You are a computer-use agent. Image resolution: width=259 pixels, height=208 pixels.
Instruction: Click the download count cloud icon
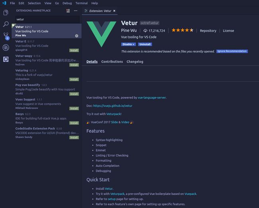[x=145, y=31]
